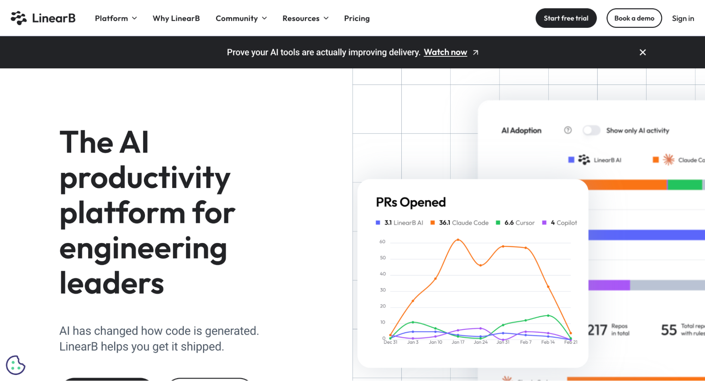Click the Book a demo button
Screen dimensions: 705x381
click(634, 18)
